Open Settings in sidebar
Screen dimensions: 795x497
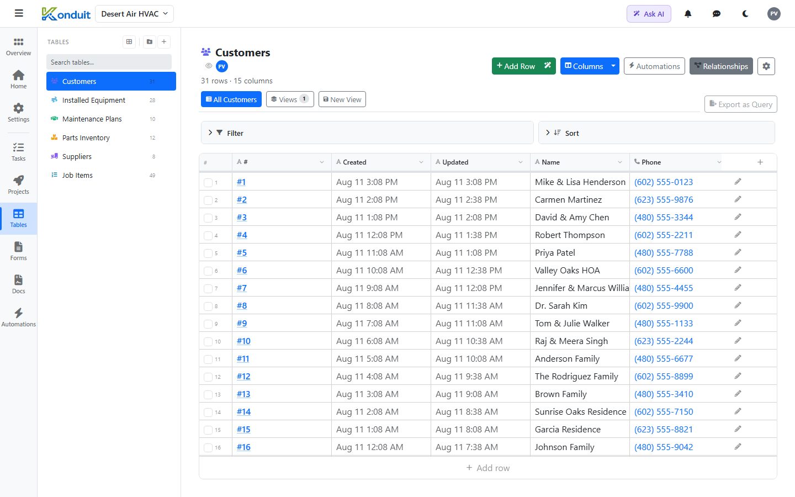coord(18,113)
